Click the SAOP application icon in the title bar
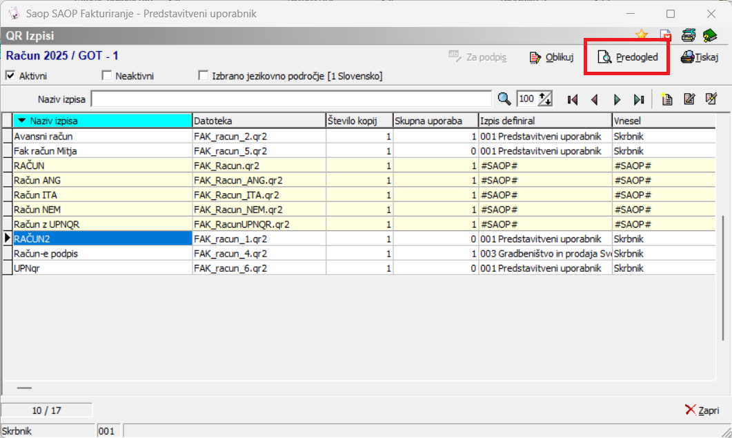This screenshot has height=438, width=732. (x=14, y=14)
